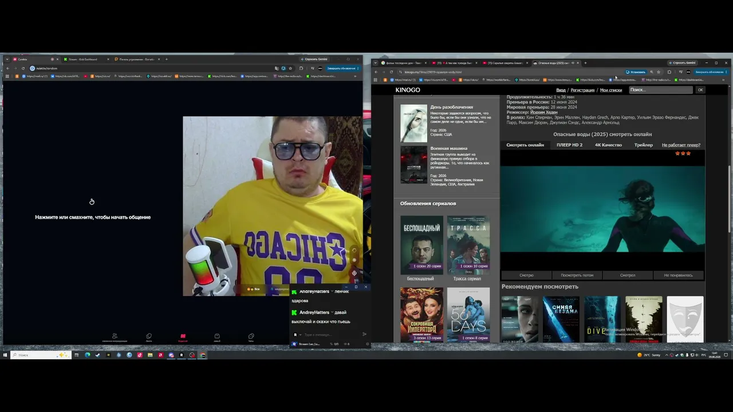This screenshot has height=412, width=733.
Task: Open the Extensions puzzle icon in left browser
Action: [301, 68]
